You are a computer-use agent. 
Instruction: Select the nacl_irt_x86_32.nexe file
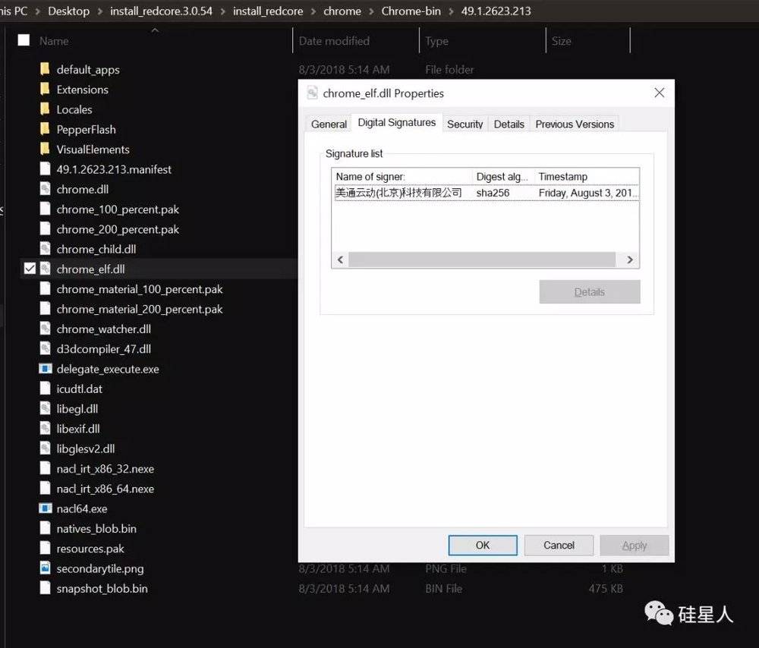(x=105, y=468)
